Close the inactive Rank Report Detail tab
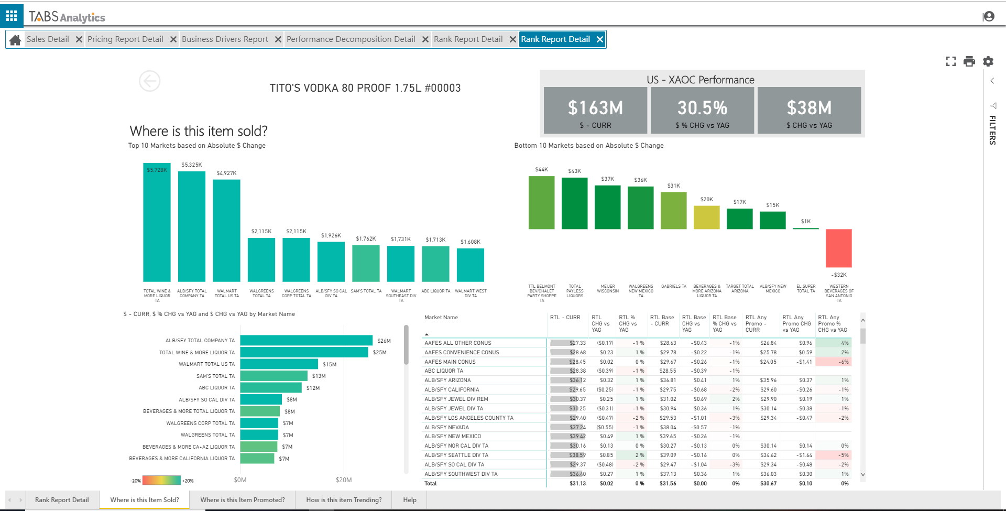This screenshot has height=511, width=1006. pos(513,39)
